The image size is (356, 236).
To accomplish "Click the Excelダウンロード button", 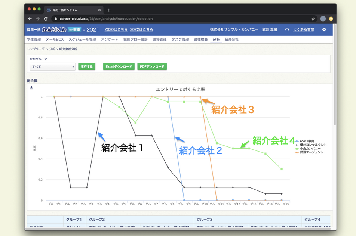I will coord(119,66).
